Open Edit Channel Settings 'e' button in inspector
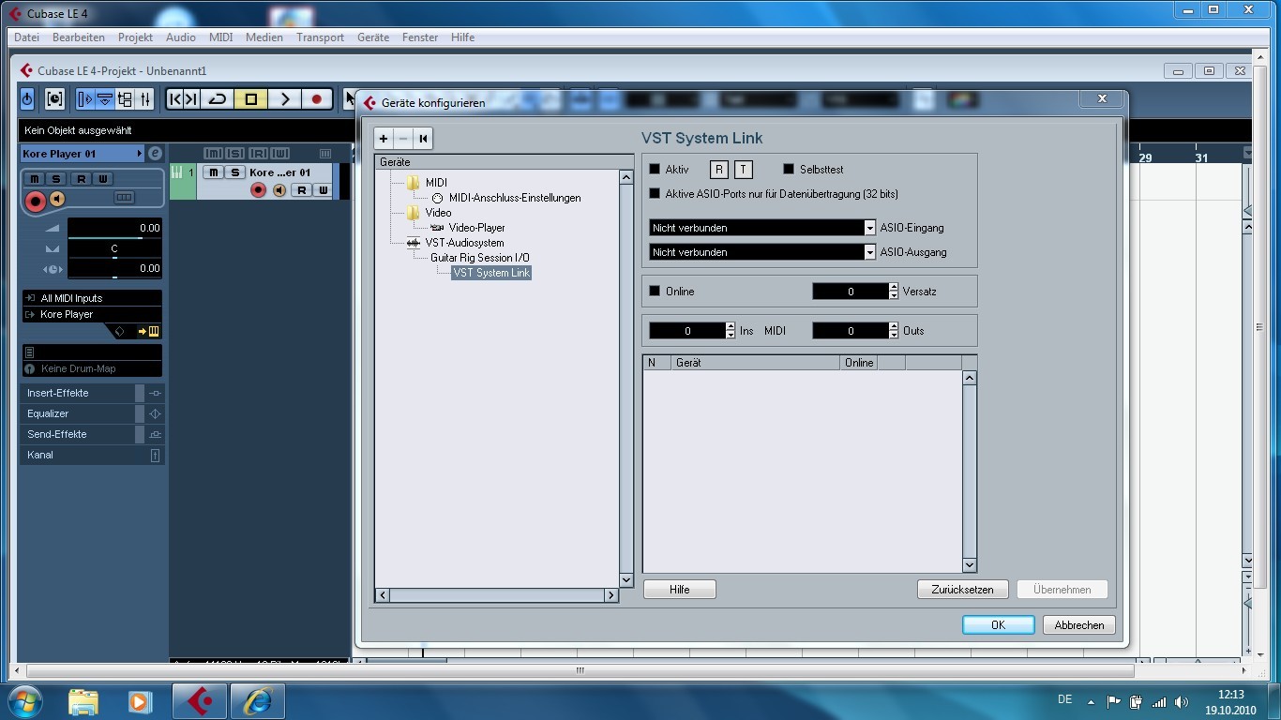This screenshot has width=1281, height=720. 155,154
